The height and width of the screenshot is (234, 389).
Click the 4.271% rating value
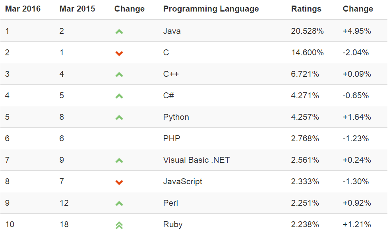point(305,96)
